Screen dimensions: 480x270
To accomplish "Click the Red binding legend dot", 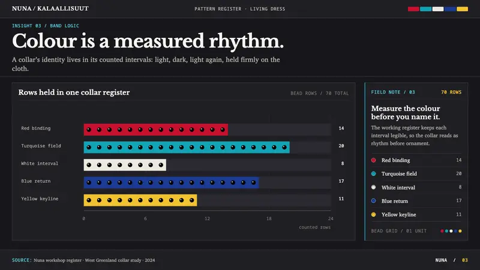I will (x=373, y=160).
